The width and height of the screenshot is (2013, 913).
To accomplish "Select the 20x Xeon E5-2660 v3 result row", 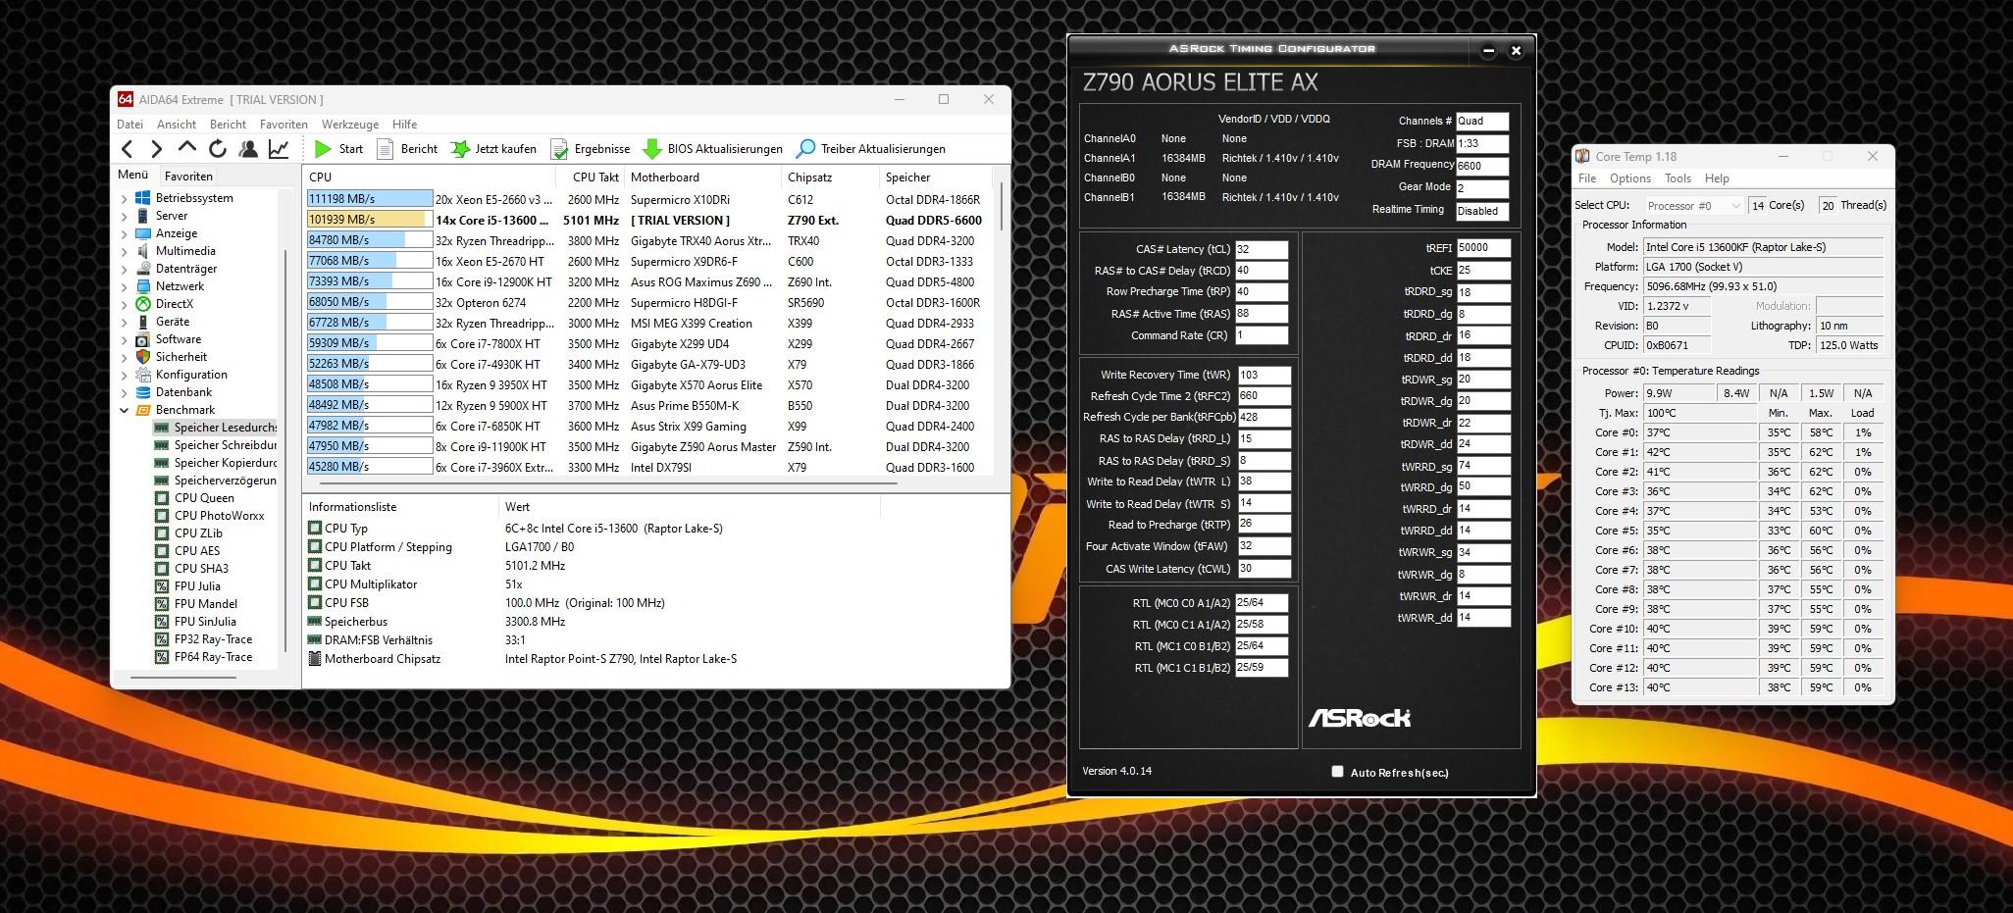I will coord(647,199).
